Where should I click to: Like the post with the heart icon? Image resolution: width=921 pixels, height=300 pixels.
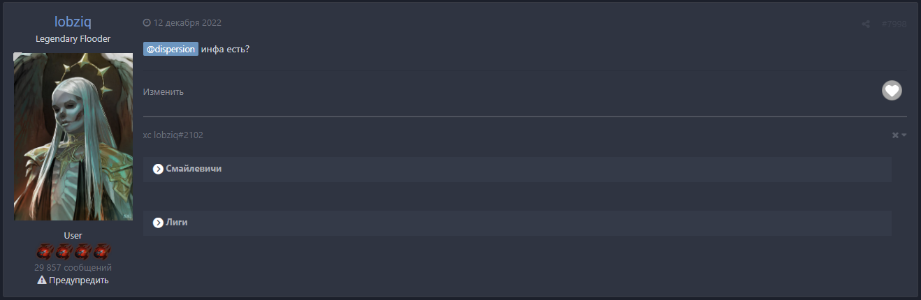click(x=892, y=91)
